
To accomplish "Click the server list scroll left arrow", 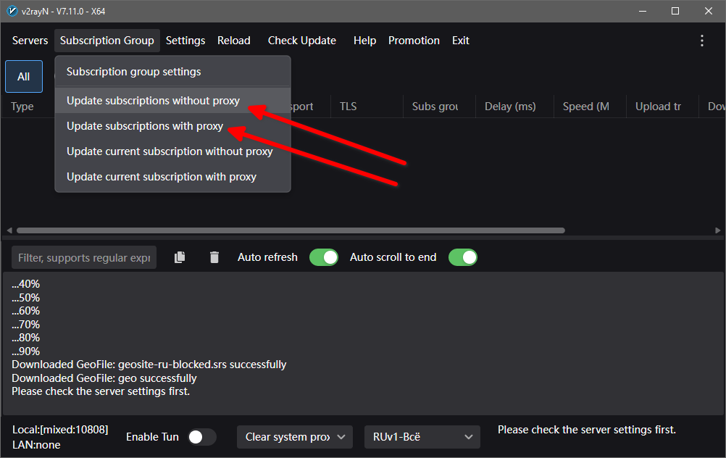I will click(9, 230).
